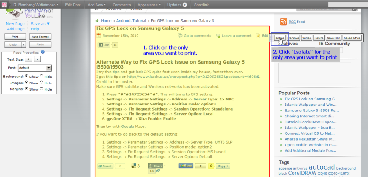Screen dimensions: 368x177
Task: Click the Save Clip button
Action: coord(333,38)
